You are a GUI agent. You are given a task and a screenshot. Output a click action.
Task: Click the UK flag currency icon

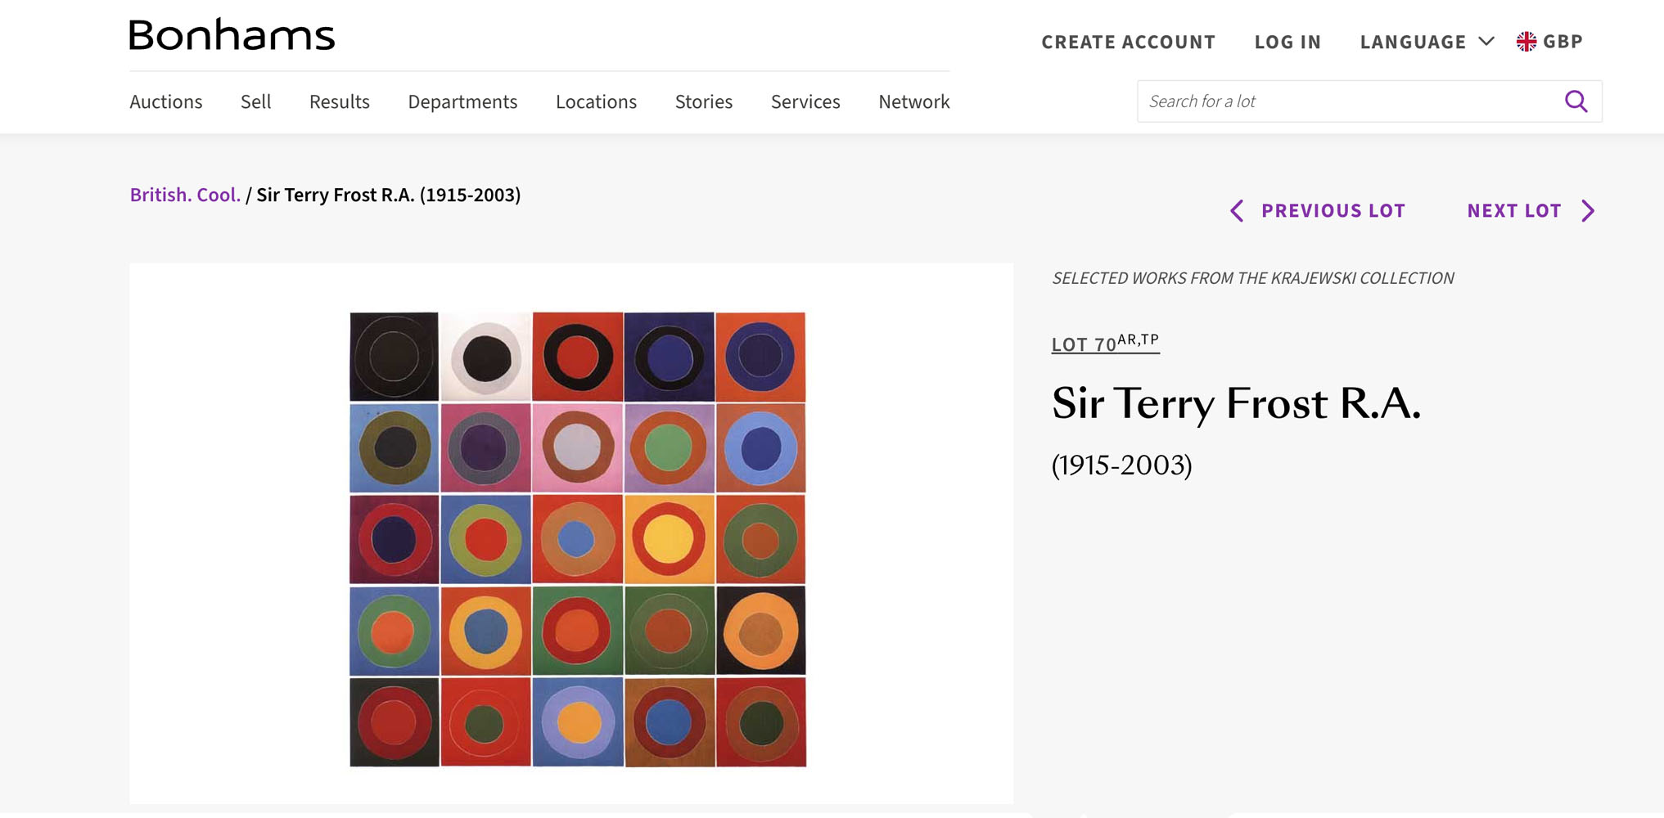tap(1526, 42)
